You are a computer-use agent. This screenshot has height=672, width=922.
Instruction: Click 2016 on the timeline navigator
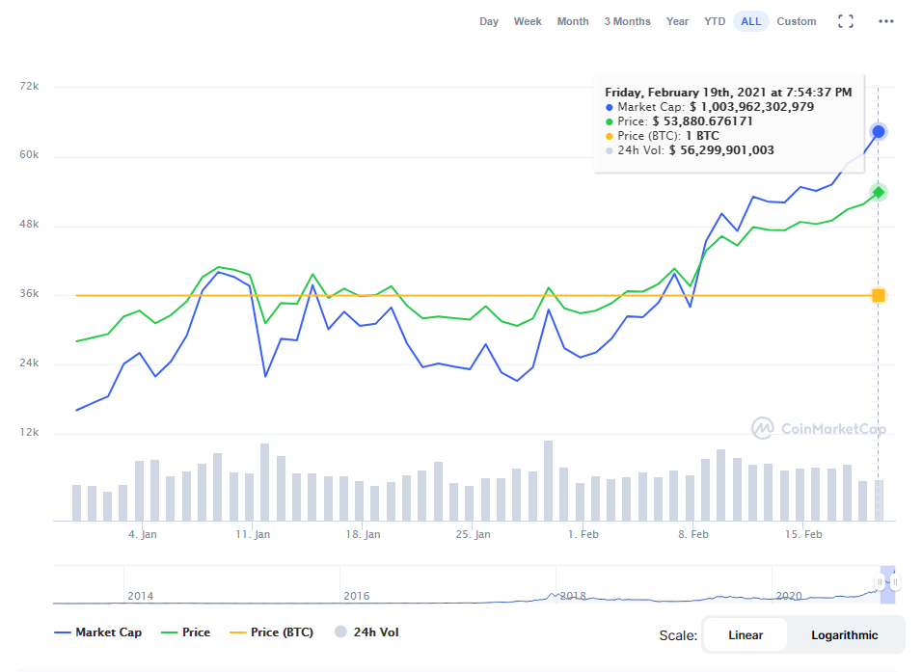pos(356,596)
